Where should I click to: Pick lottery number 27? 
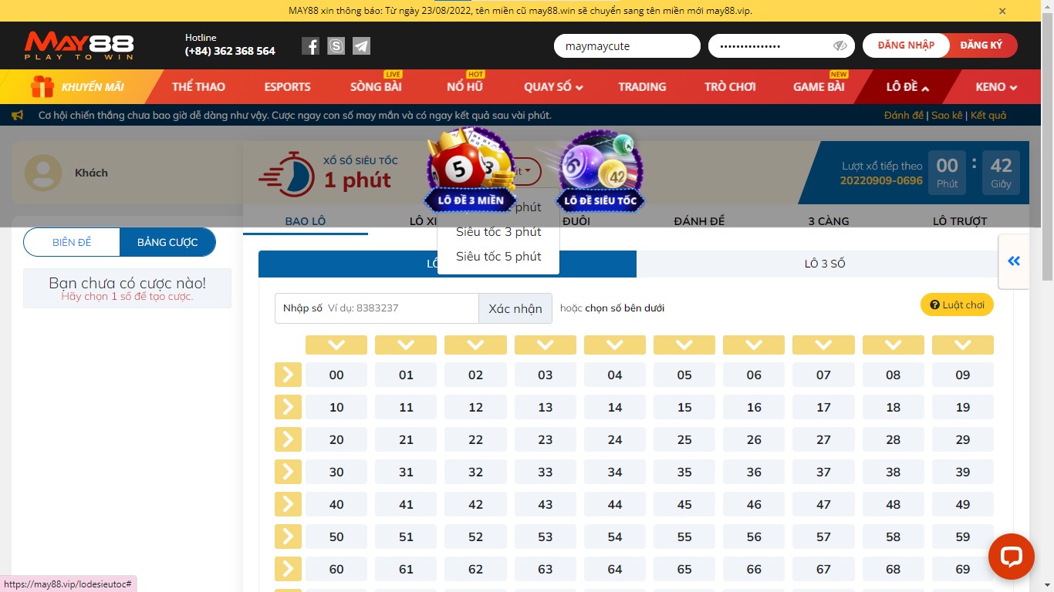(823, 439)
